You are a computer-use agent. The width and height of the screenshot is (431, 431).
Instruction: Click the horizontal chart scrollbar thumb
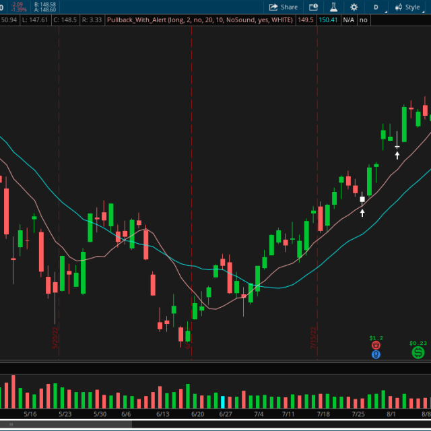[x=66, y=424]
